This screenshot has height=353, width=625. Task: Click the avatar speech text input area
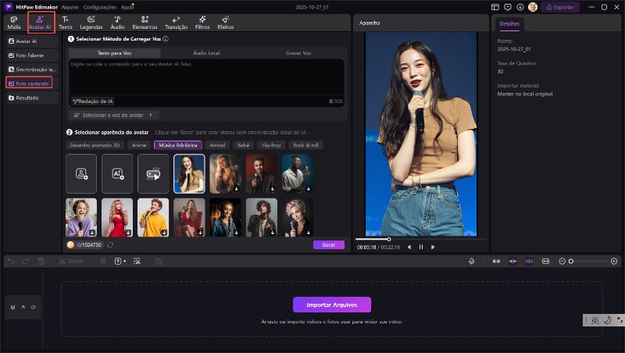coord(205,77)
